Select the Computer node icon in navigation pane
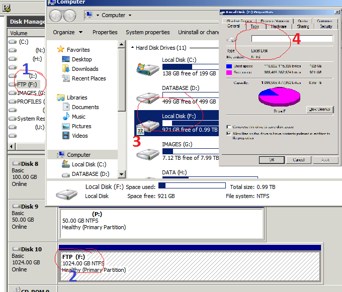342x292 pixels. coord(61,154)
